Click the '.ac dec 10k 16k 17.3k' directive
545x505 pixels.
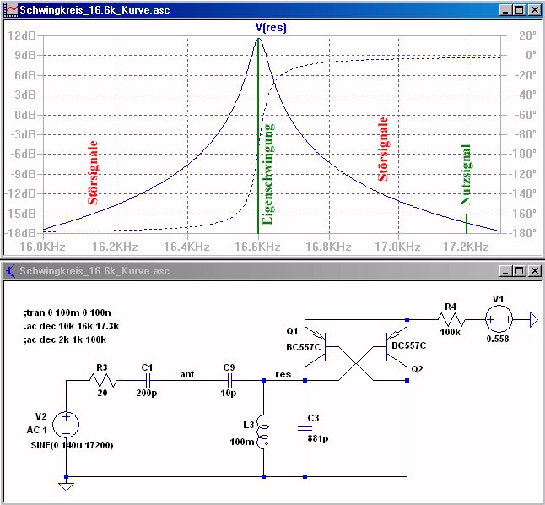(x=71, y=326)
